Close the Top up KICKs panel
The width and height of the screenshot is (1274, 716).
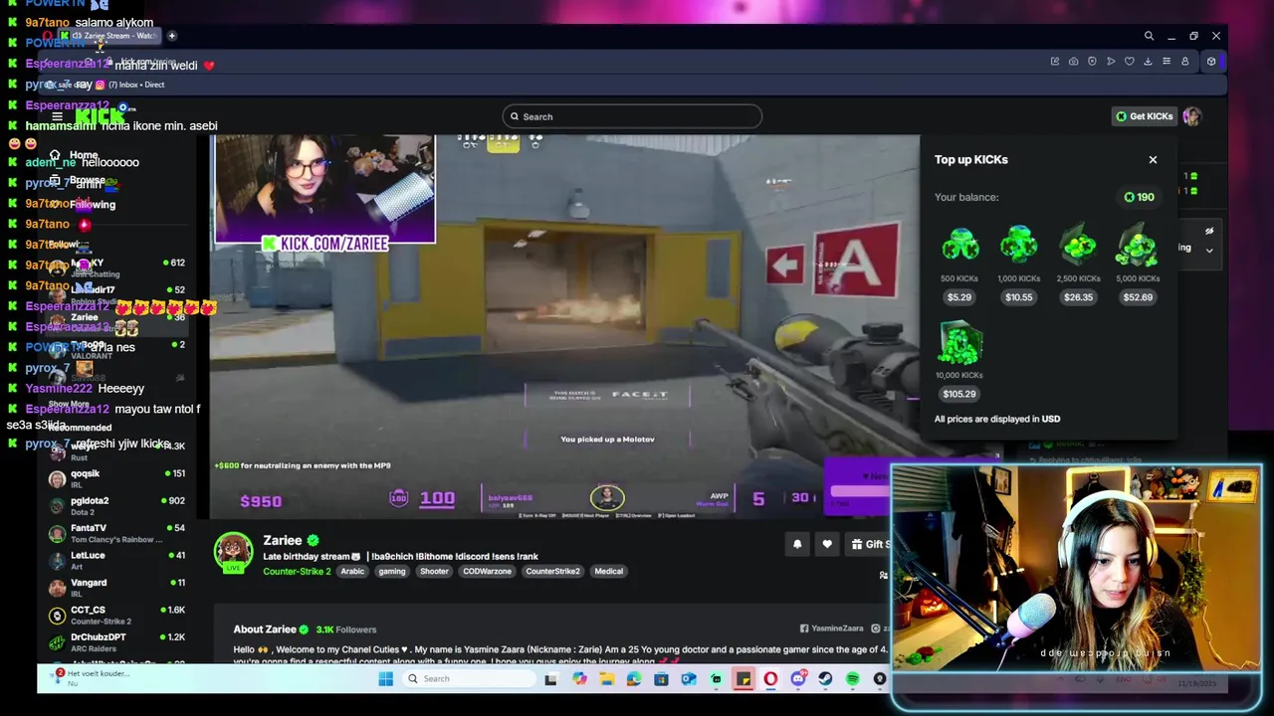coord(1153,159)
